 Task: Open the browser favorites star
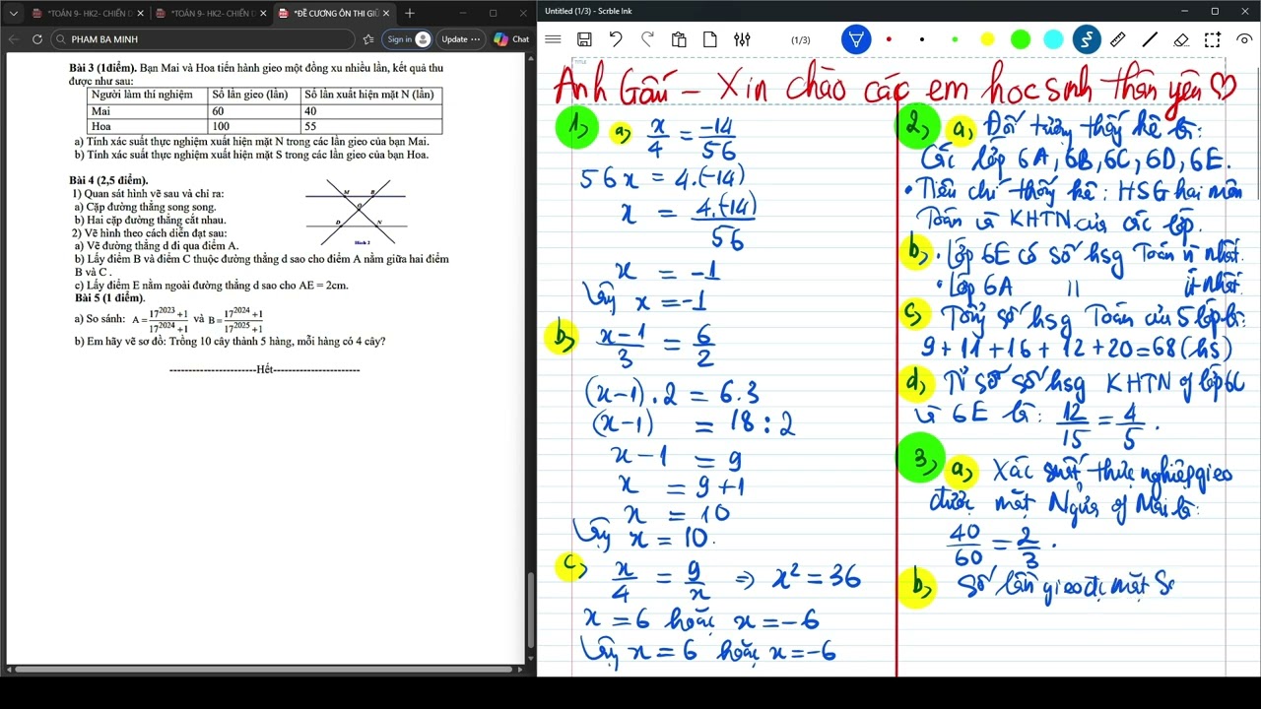[x=368, y=39]
